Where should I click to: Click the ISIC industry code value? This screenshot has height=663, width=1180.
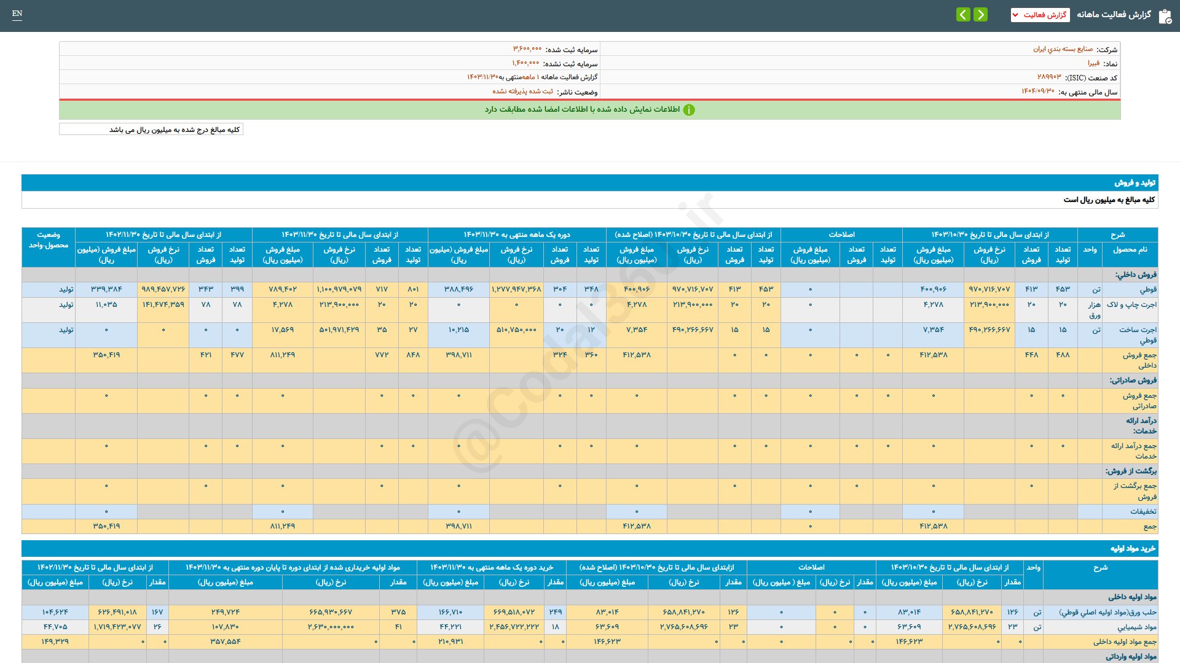[1049, 77]
